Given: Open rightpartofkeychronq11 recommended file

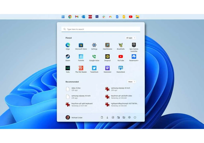Looking at the screenshot, I should pos(122,105).
